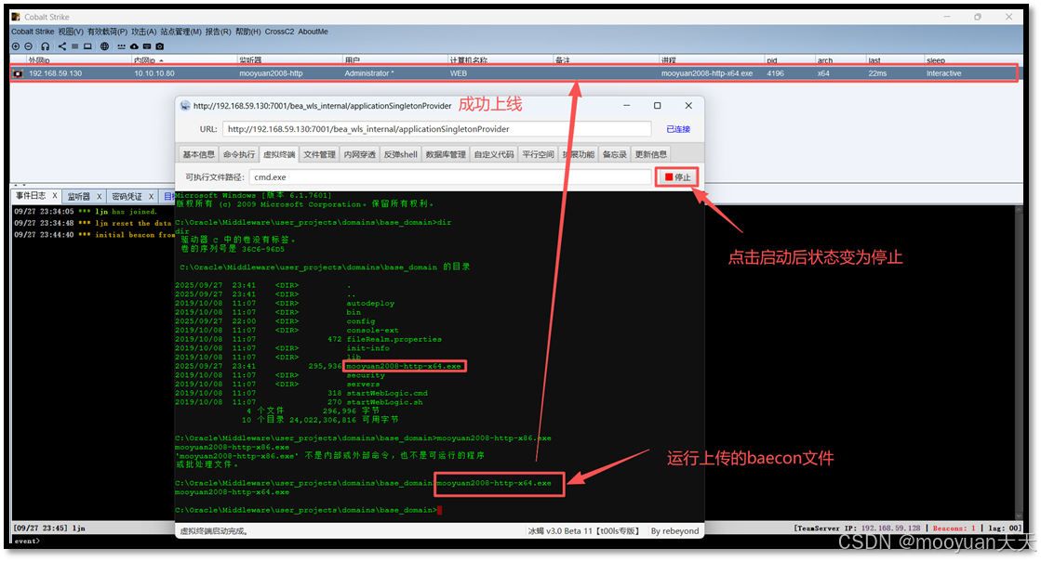This screenshot has width=1041, height=561.
Task: Open the 攻击(A) menu
Action: coord(143,32)
